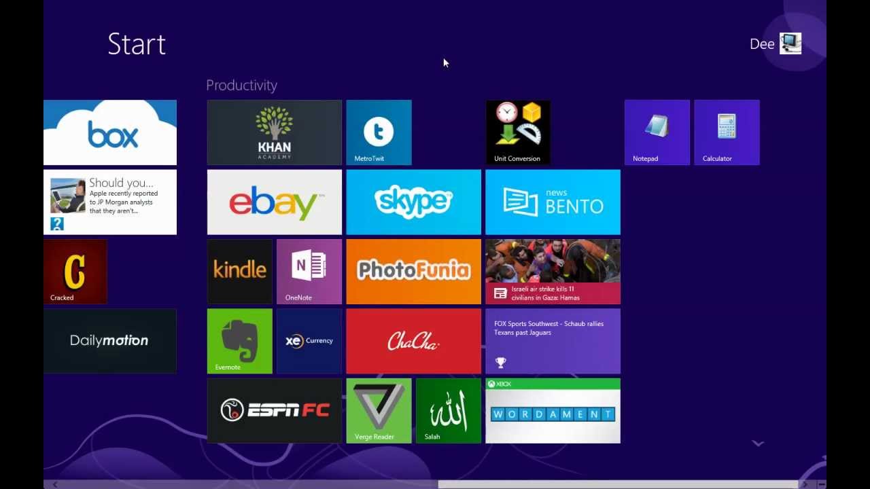Open the eBay tile

(x=275, y=202)
